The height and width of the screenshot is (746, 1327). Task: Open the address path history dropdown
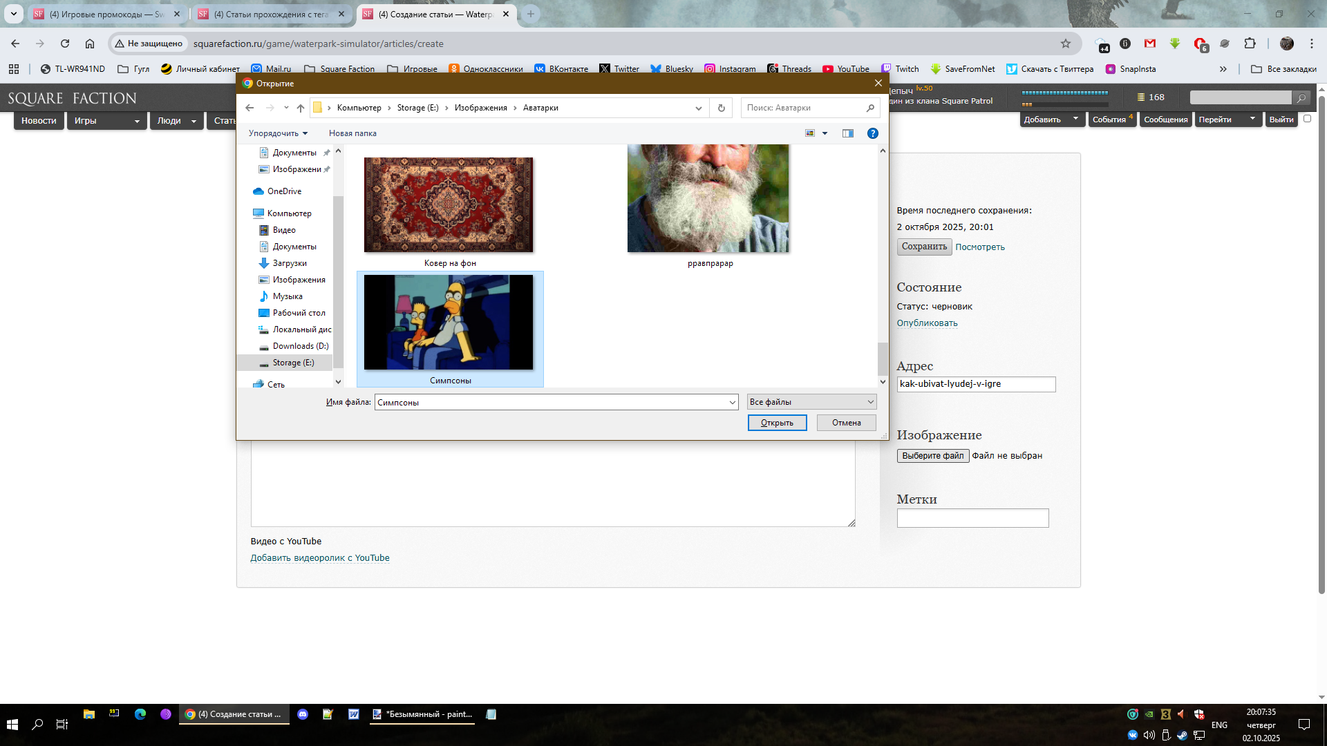pyautogui.click(x=698, y=108)
